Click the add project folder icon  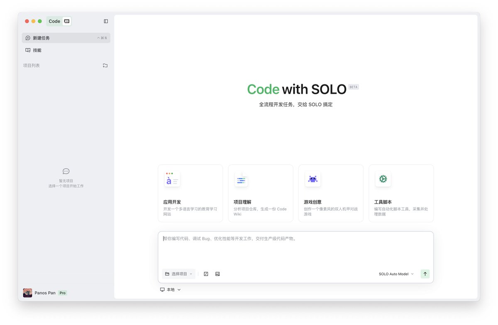tap(105, 66)
